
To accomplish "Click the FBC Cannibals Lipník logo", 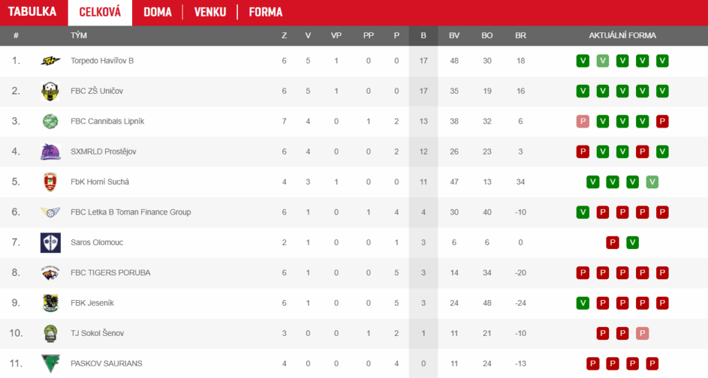I will pyautogui.click(x=50, y=121).
